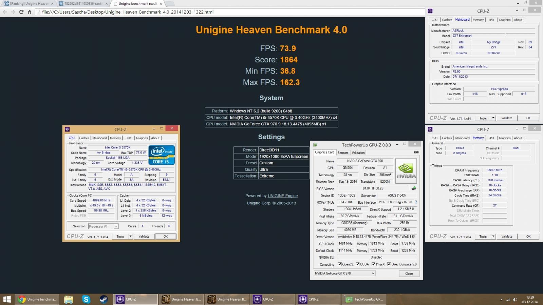Toggle the OpenCL checkbox
Viewport: 543px width, 305px height.
(340, 264)
